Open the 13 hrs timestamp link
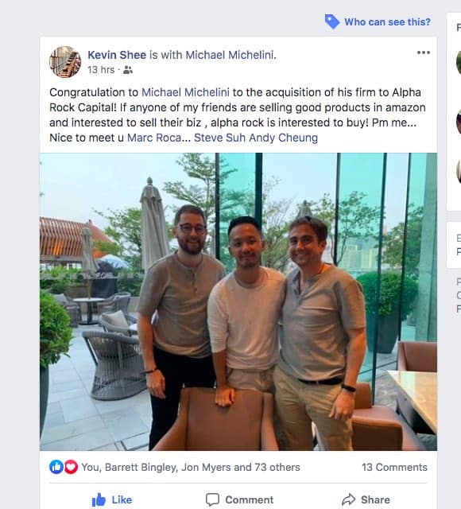The image size is (461, 509). pyautogui.click(x=101, y=70)
